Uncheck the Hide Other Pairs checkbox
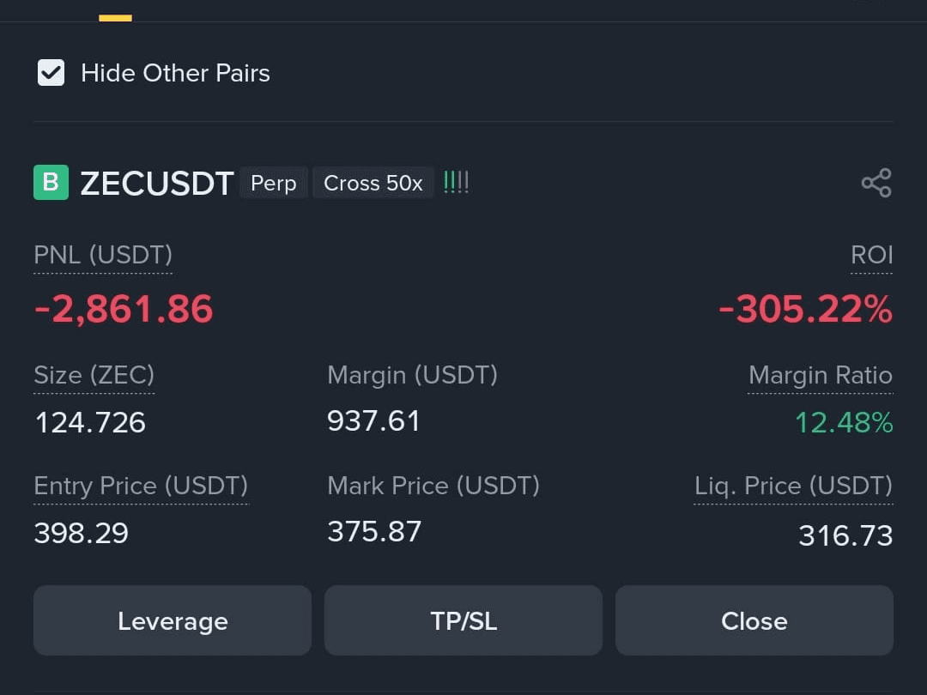Image resolution: width=927 pixels, height=695 pixels. [51, 73]
